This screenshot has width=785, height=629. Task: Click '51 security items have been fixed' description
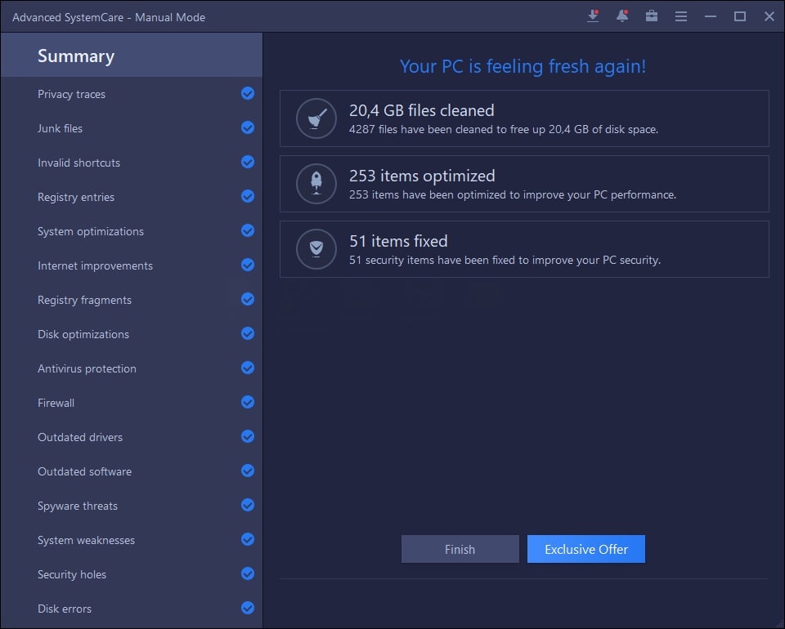coord(505,260)
